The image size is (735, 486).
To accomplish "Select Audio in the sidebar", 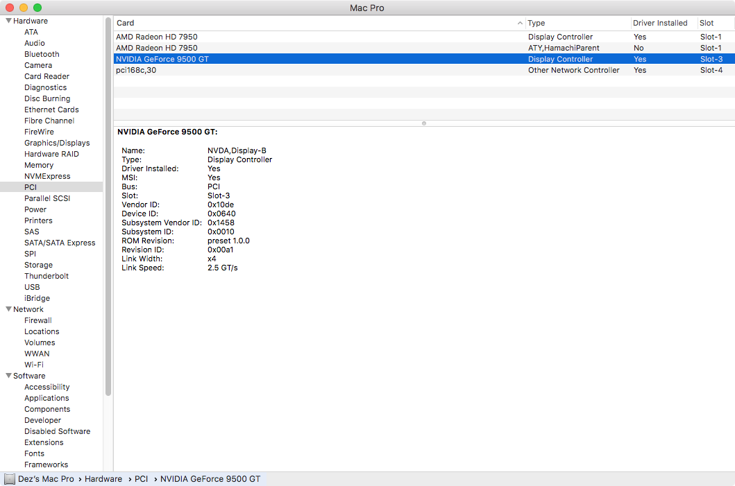I will click(x=35, y=43).
